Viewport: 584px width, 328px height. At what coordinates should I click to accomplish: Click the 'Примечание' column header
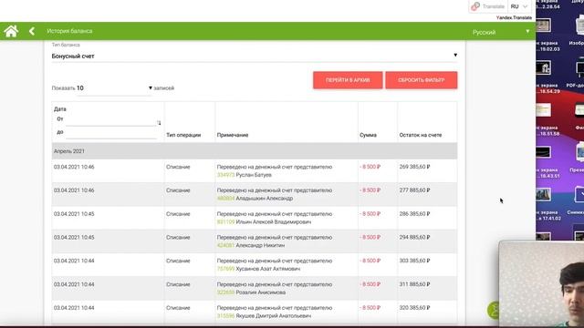tap(233, 135)
